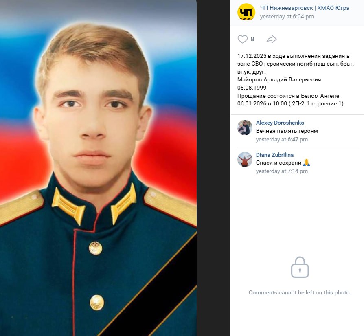The width and height of the screenshot is (364, 336).
Task: Open ЧП Нижневартовск | ХМАО Югра community page
Action: pyautogui.click(x=305, y=8)
